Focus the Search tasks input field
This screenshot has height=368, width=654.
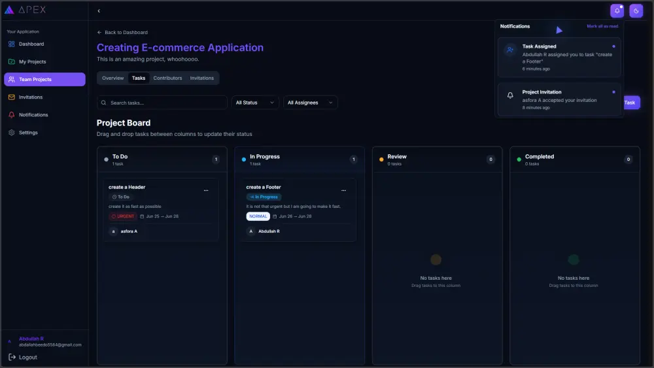click(162, 103)
